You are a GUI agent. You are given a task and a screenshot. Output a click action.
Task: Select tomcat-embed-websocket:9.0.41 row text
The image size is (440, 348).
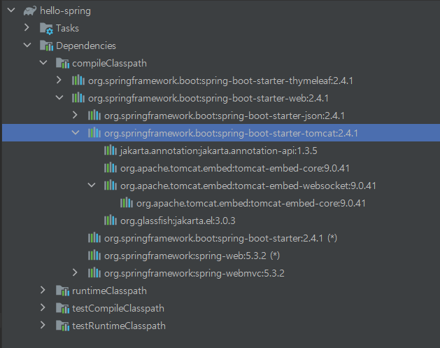(248, 186)
